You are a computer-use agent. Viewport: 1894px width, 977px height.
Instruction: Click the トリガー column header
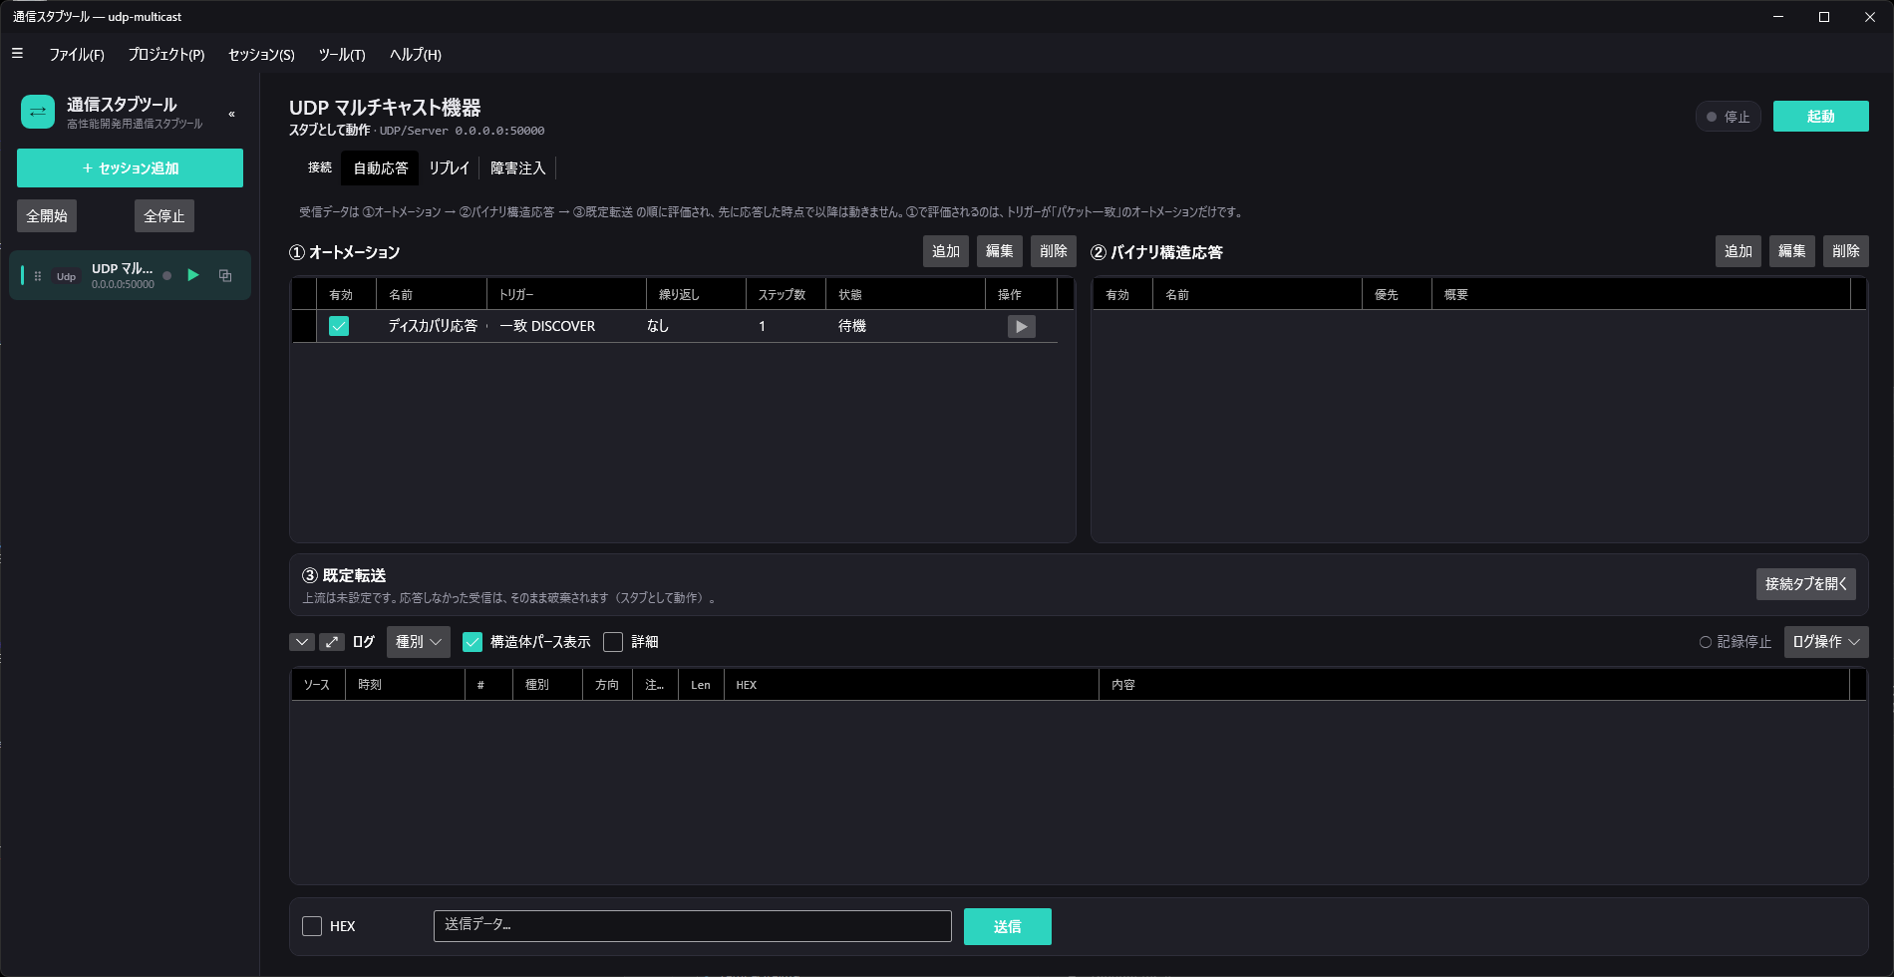pos(566,294)
